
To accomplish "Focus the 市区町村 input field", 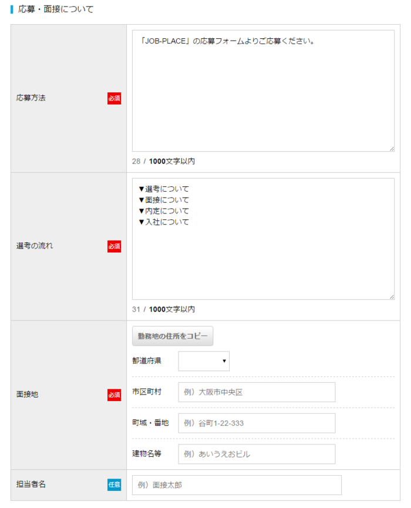I will pyautogui.click(x=257, y=392).
